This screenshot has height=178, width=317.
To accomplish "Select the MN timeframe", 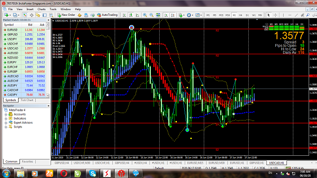I will click(260, 15).
